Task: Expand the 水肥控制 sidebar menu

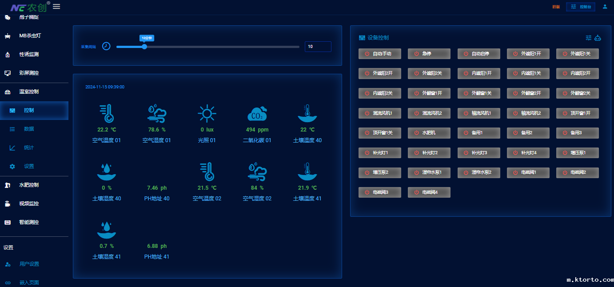Action: (x=29, y=185)
